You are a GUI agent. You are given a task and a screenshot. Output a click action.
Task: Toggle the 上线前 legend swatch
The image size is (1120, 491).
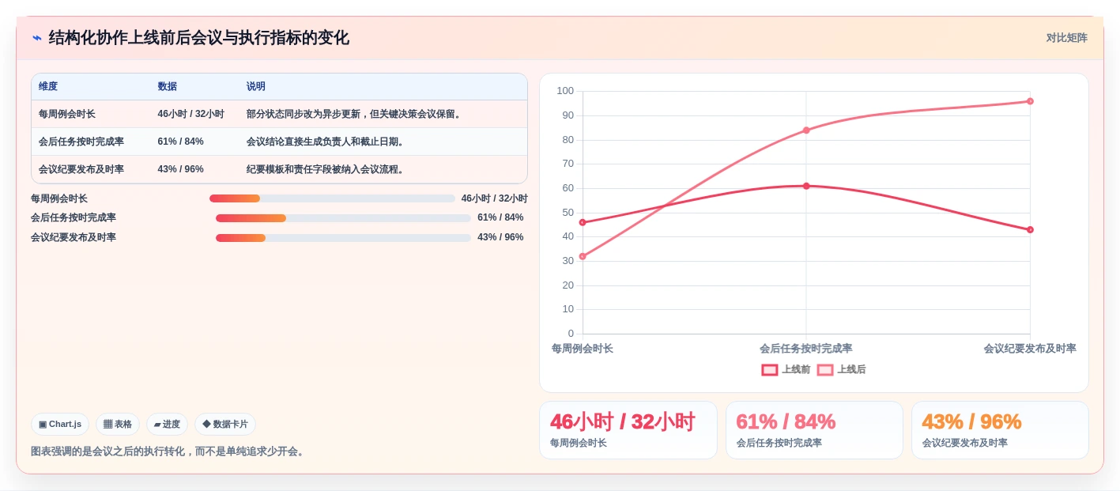pyautogui.click(x=770, y=369)
